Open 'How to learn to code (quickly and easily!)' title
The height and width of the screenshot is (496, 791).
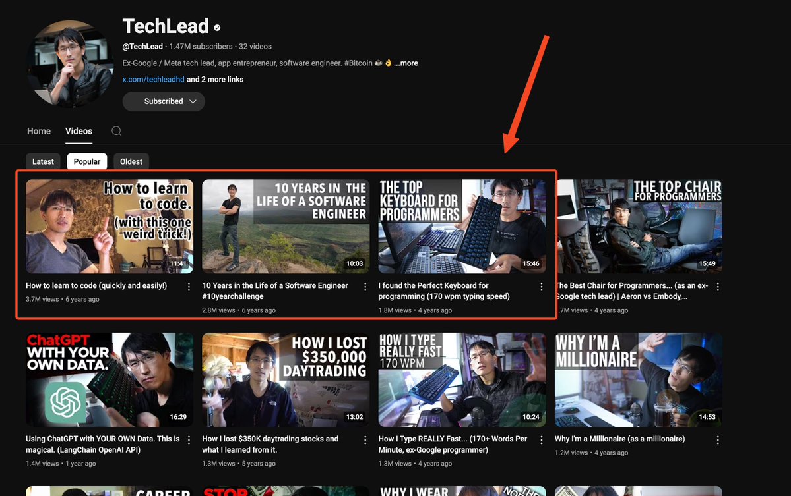96,285
